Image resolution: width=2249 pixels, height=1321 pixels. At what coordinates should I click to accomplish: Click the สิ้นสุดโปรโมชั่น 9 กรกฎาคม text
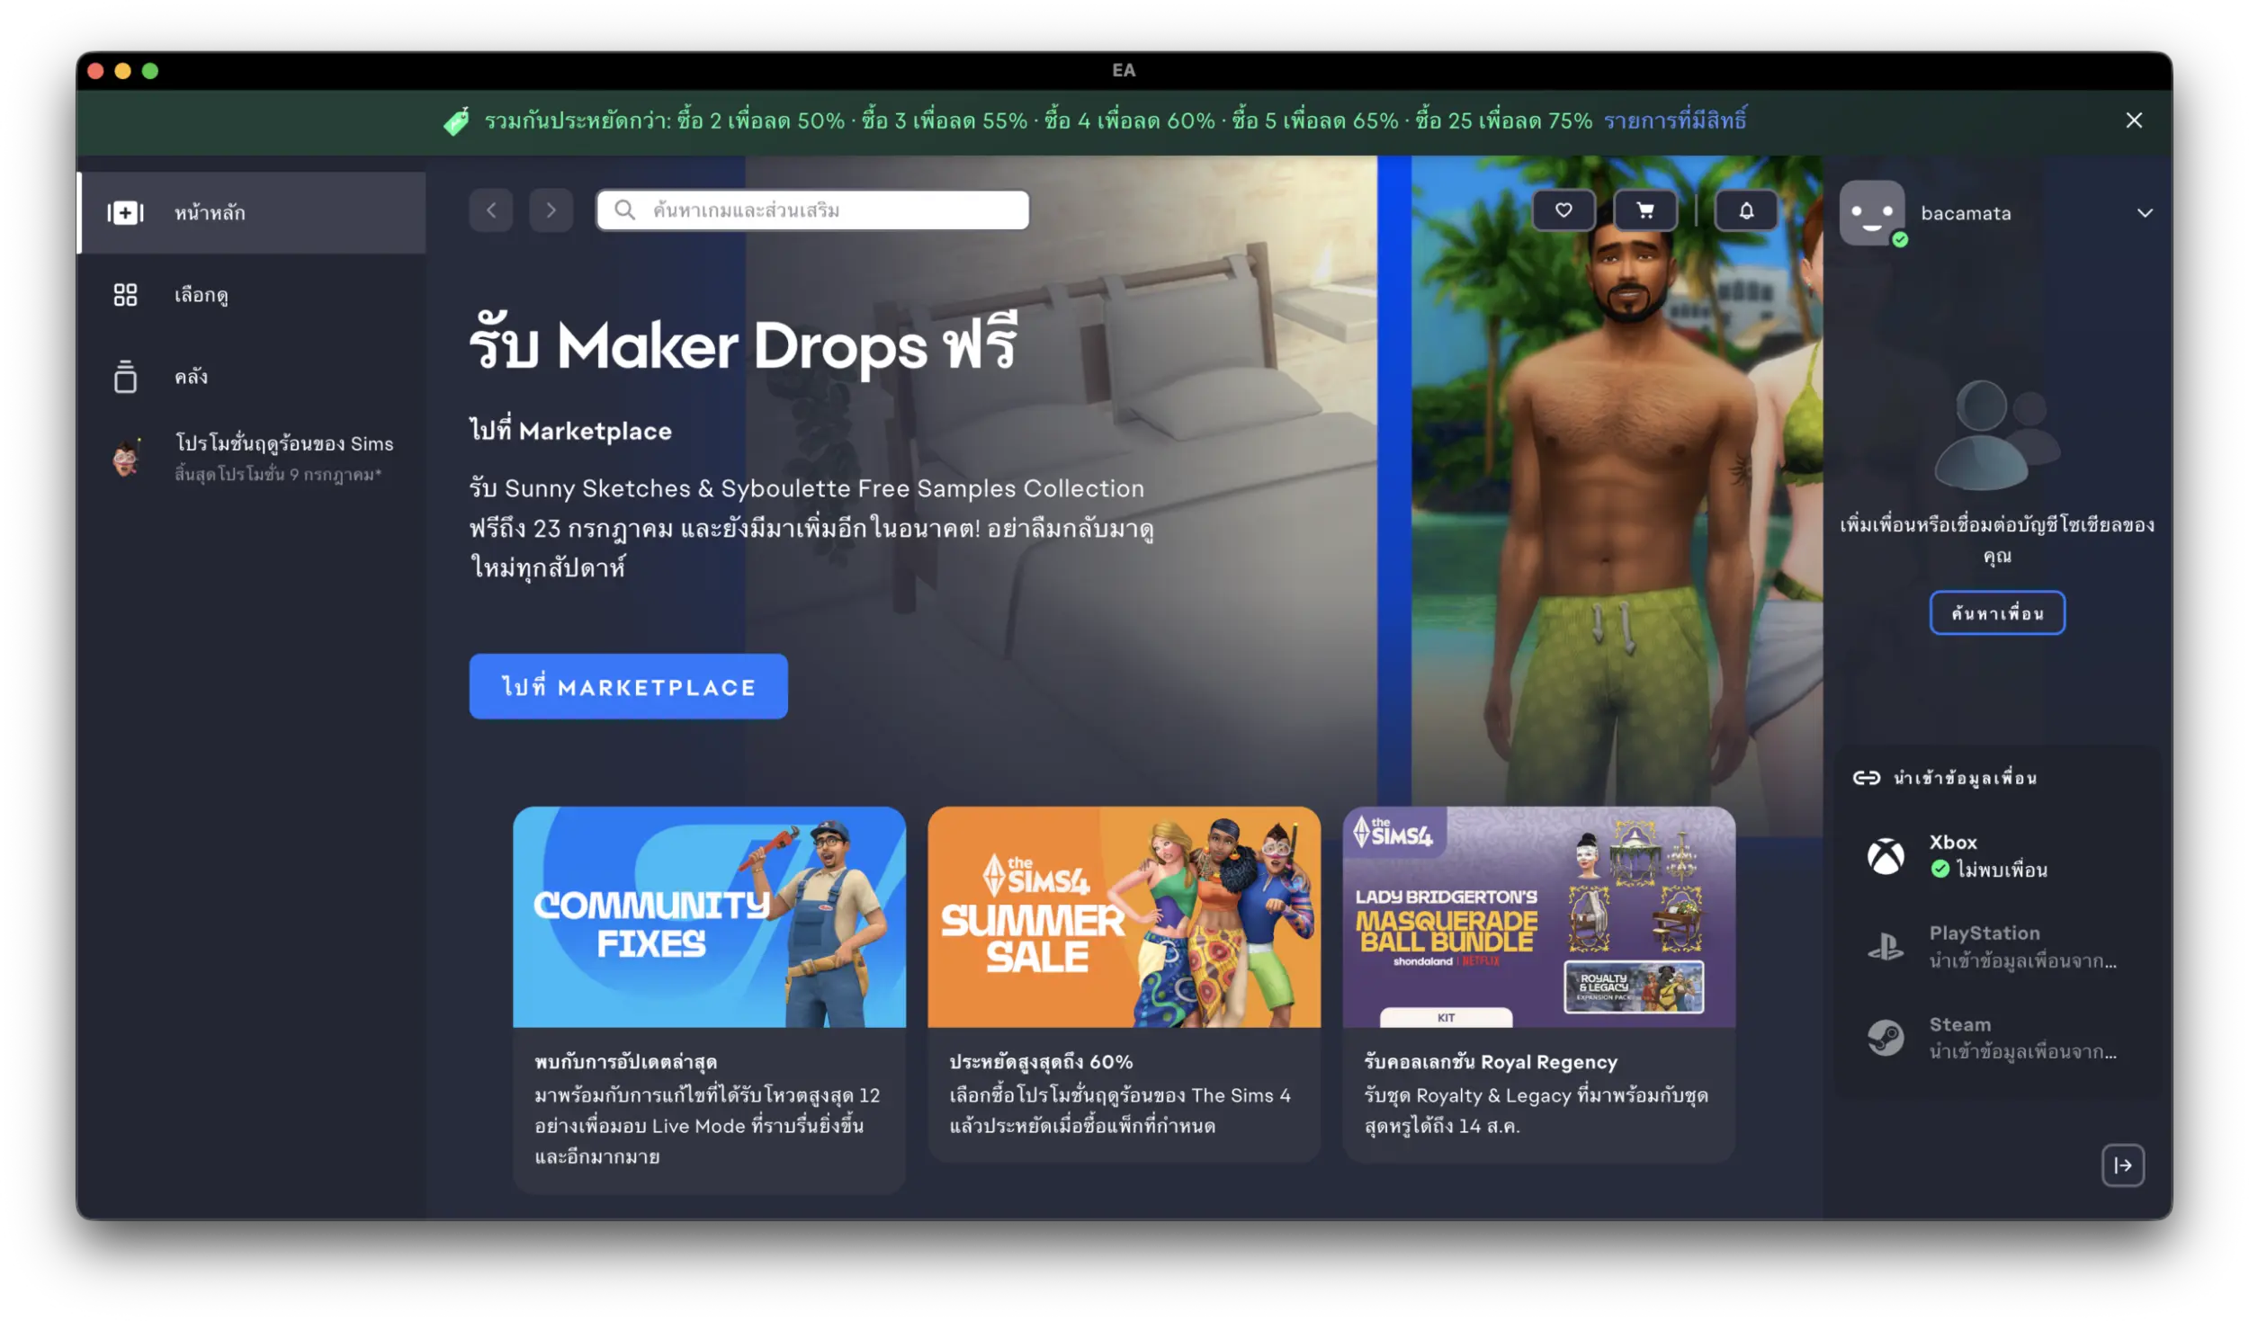[x=278, y=474]
